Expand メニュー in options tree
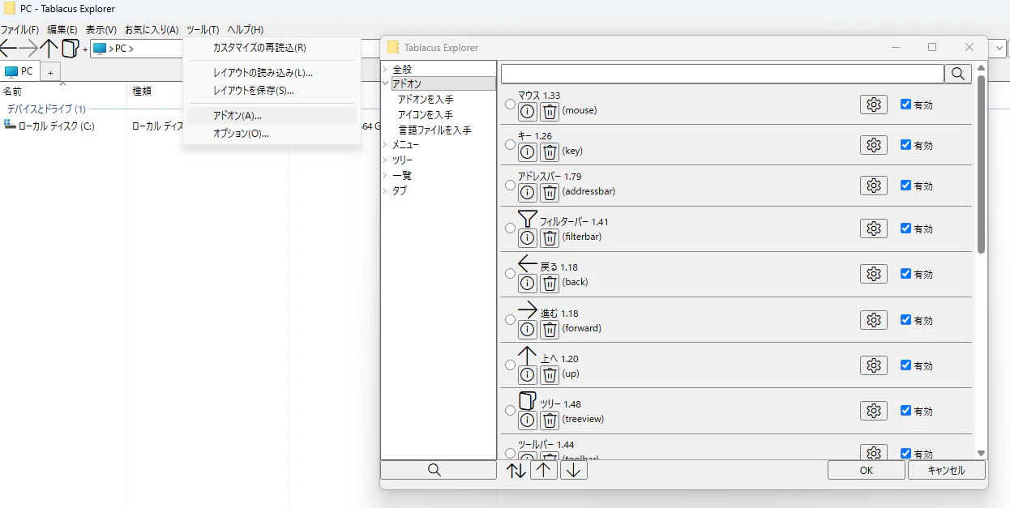Screen dimensions: 1010x508 coord(386,145)
